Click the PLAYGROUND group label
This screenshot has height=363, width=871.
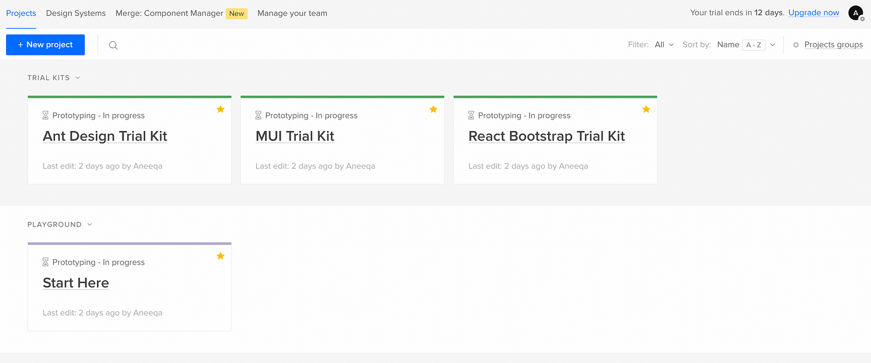(54, 224)
